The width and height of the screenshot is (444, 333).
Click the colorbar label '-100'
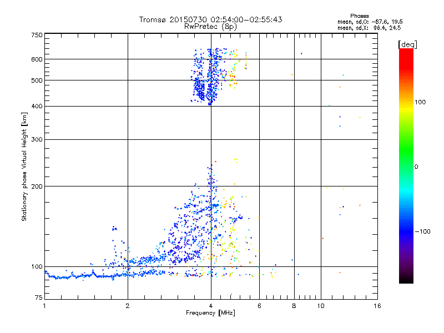pos(422,231)
